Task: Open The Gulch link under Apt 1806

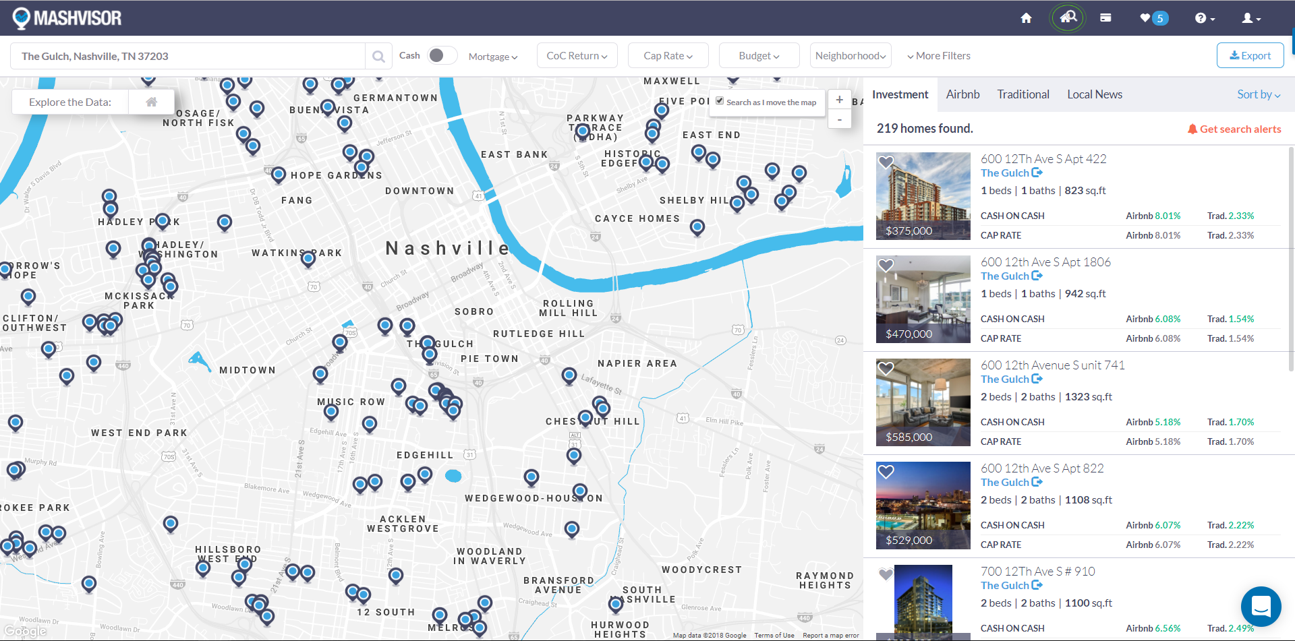Action: [1011, 276]
